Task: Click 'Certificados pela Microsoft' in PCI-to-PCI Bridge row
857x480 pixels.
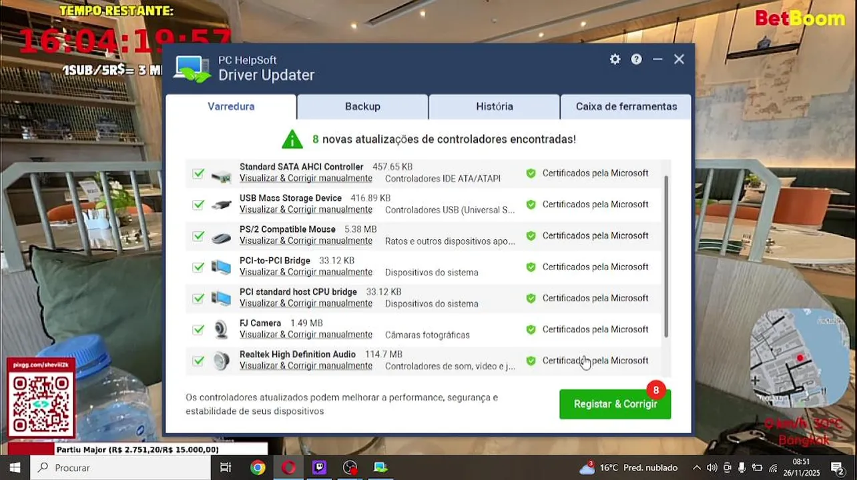Action: click(595, 267)
